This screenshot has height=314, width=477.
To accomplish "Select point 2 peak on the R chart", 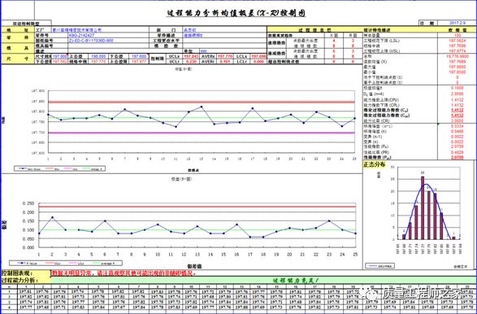I will (x=52, y=217).
